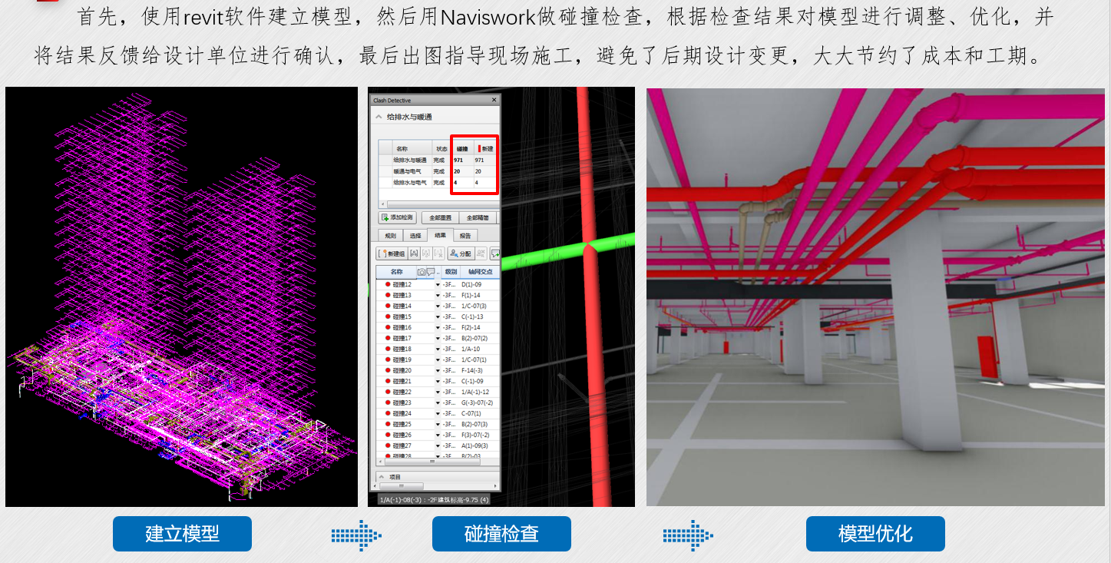The height and width of the screenshot is (563, 1111).
Task: Click grid intersection D(1)-09
Action: point(471,284)
